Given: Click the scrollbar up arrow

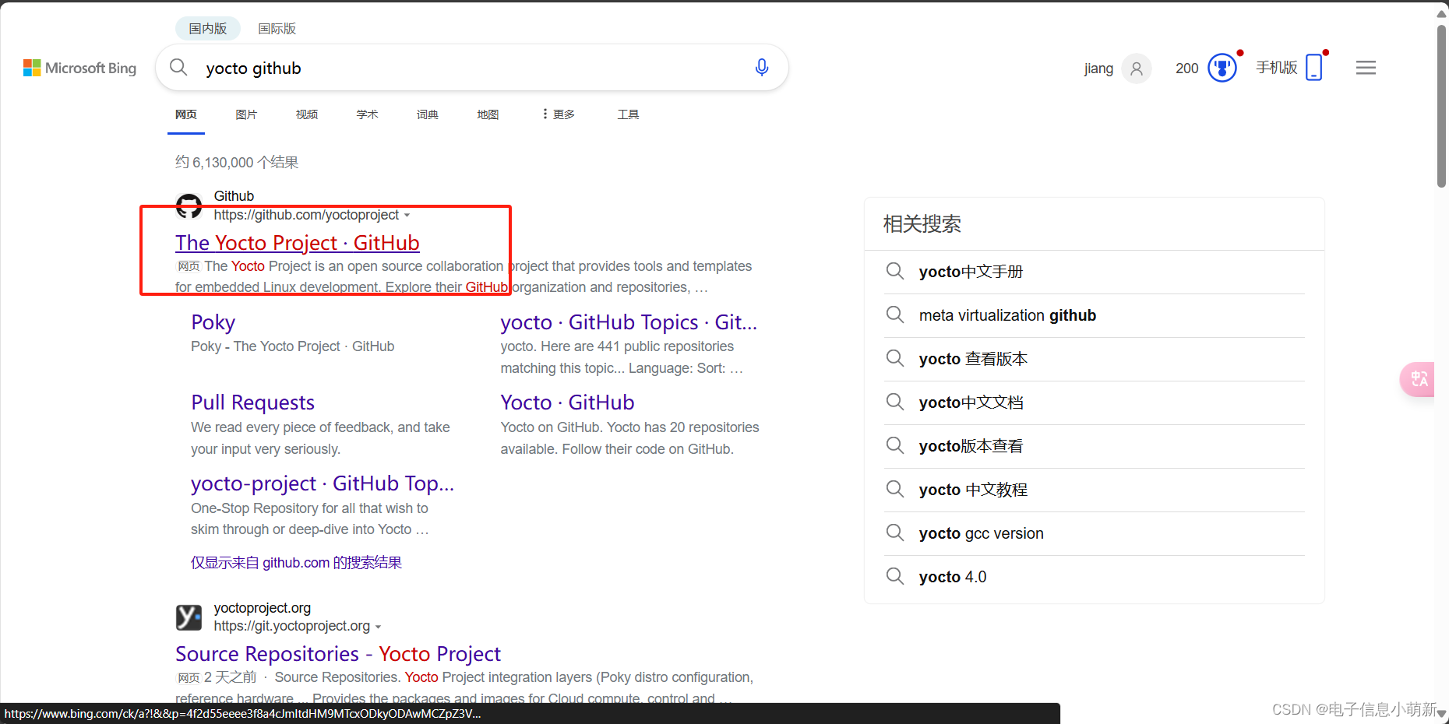Looking at the screenshot, I should [x=1442, y=13].
